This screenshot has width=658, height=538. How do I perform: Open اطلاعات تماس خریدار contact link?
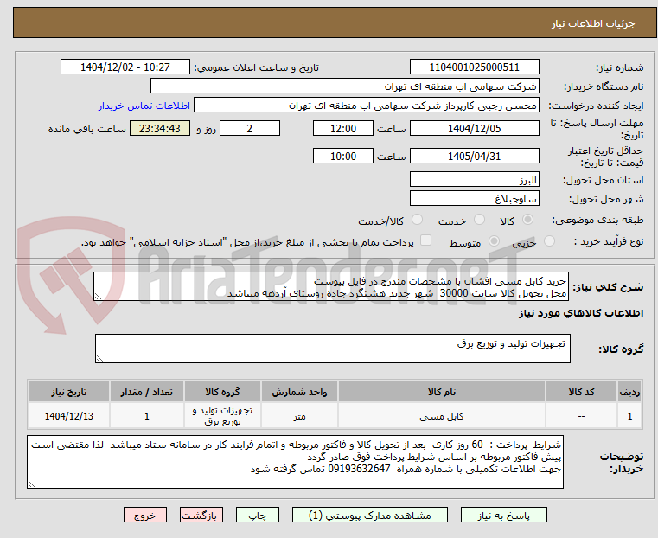coord(144,106)
